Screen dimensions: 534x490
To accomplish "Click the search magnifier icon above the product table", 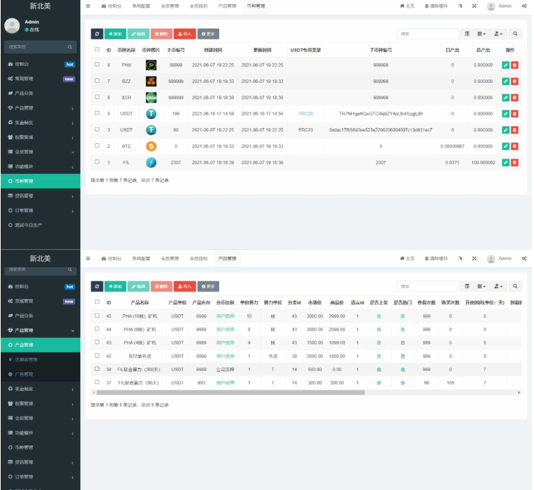I will click(515, 286).
